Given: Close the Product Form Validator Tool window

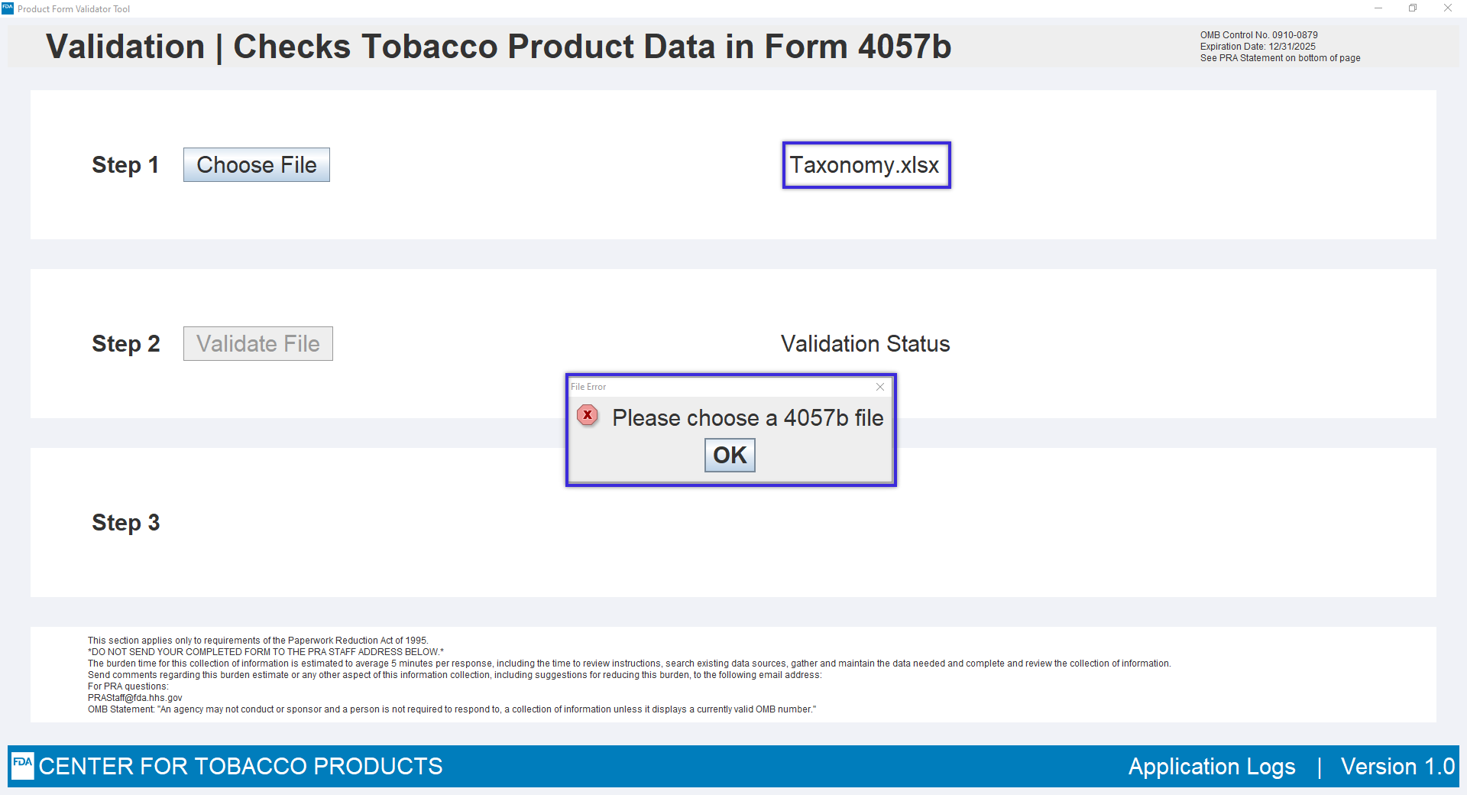Looking at the screenshot, I should [1448, 8].
